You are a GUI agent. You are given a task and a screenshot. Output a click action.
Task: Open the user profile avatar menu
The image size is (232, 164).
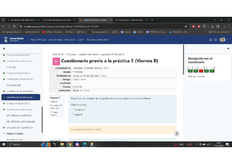click(x=224, y=39)
